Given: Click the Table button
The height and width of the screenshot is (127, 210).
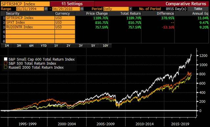Looking at the screenshot, I should [x=198, y=9].
